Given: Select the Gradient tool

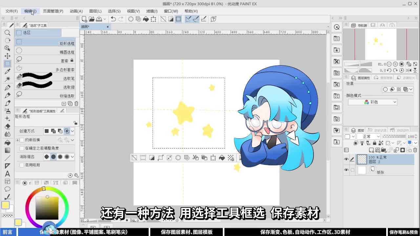Looking at the screenshot, I should (8, 150).
